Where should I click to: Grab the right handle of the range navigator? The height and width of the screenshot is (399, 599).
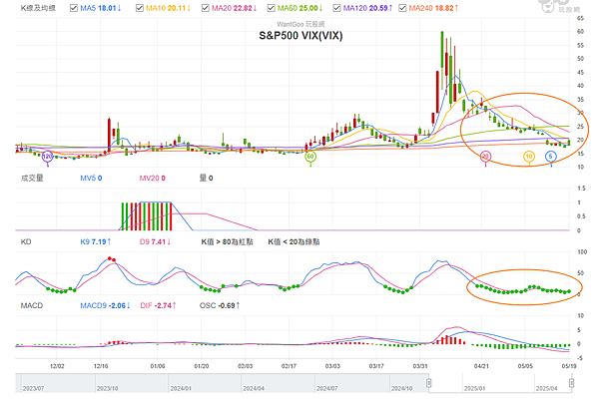point(571,383)
